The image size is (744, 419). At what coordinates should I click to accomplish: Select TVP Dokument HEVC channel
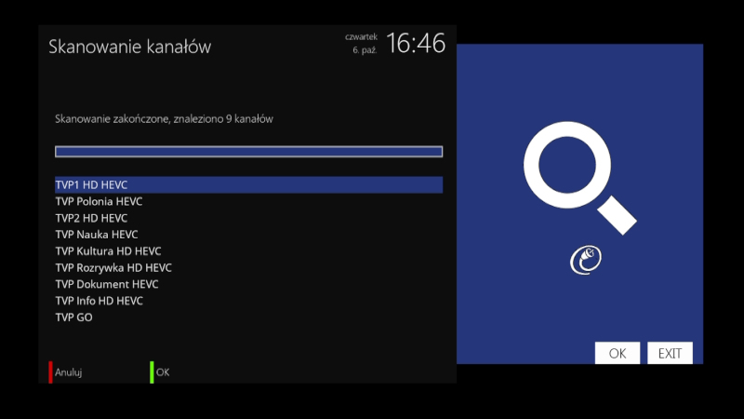[248, 284]
